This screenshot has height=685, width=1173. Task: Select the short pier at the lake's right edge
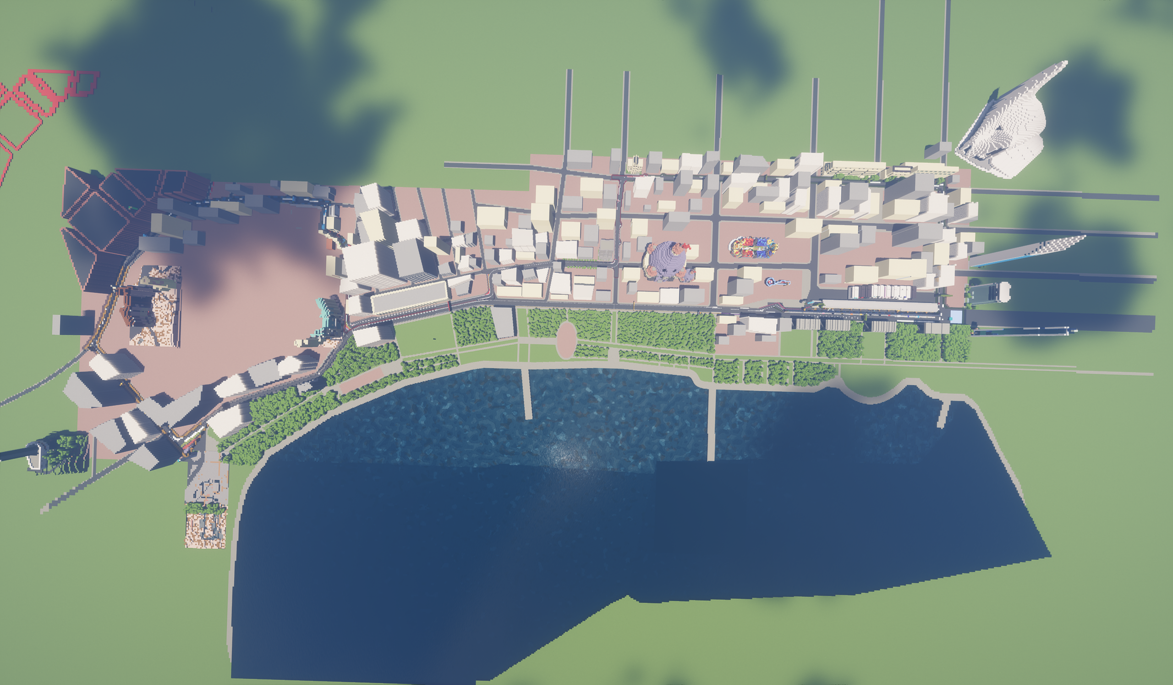[x=943, y=414]
